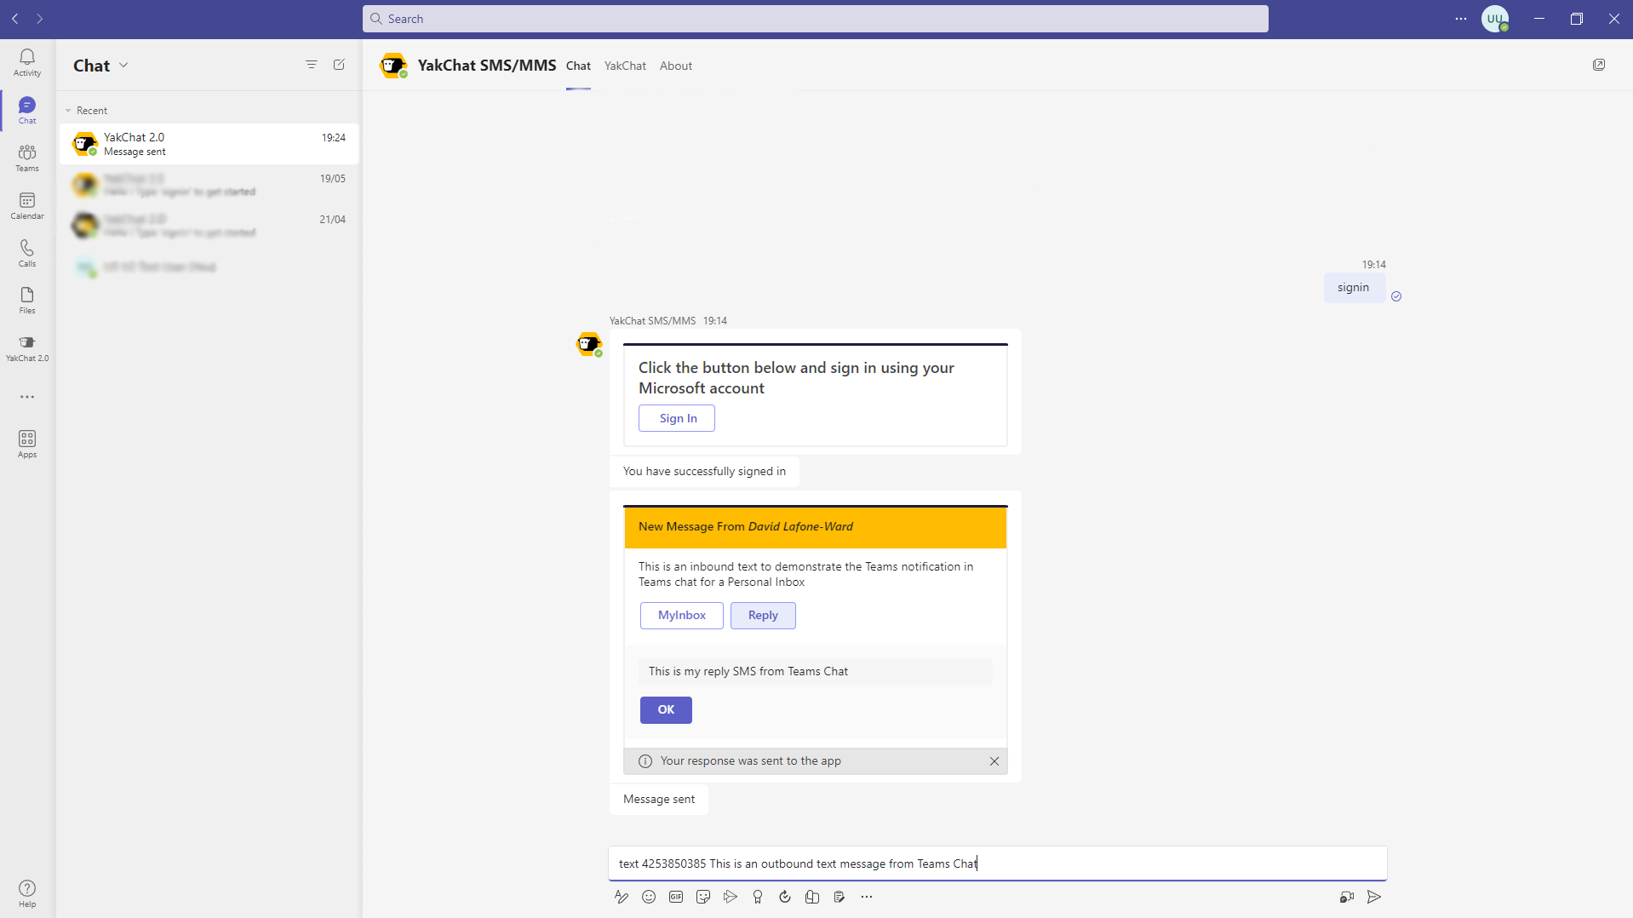Open the chat dated 21/04
Screen dimensions: 1633x918
(209, 226)
